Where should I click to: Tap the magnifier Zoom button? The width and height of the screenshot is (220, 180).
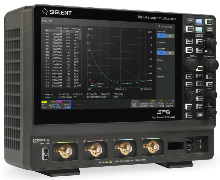pyautogui.click(x=210, y=77)
